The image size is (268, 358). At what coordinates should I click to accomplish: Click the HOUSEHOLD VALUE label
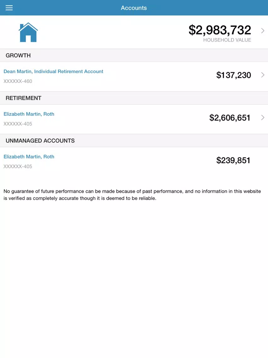click(227, 40)
